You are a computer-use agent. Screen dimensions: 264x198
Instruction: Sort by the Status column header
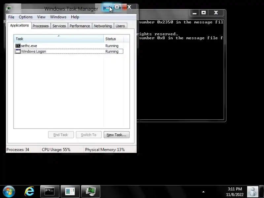point(114,39)
